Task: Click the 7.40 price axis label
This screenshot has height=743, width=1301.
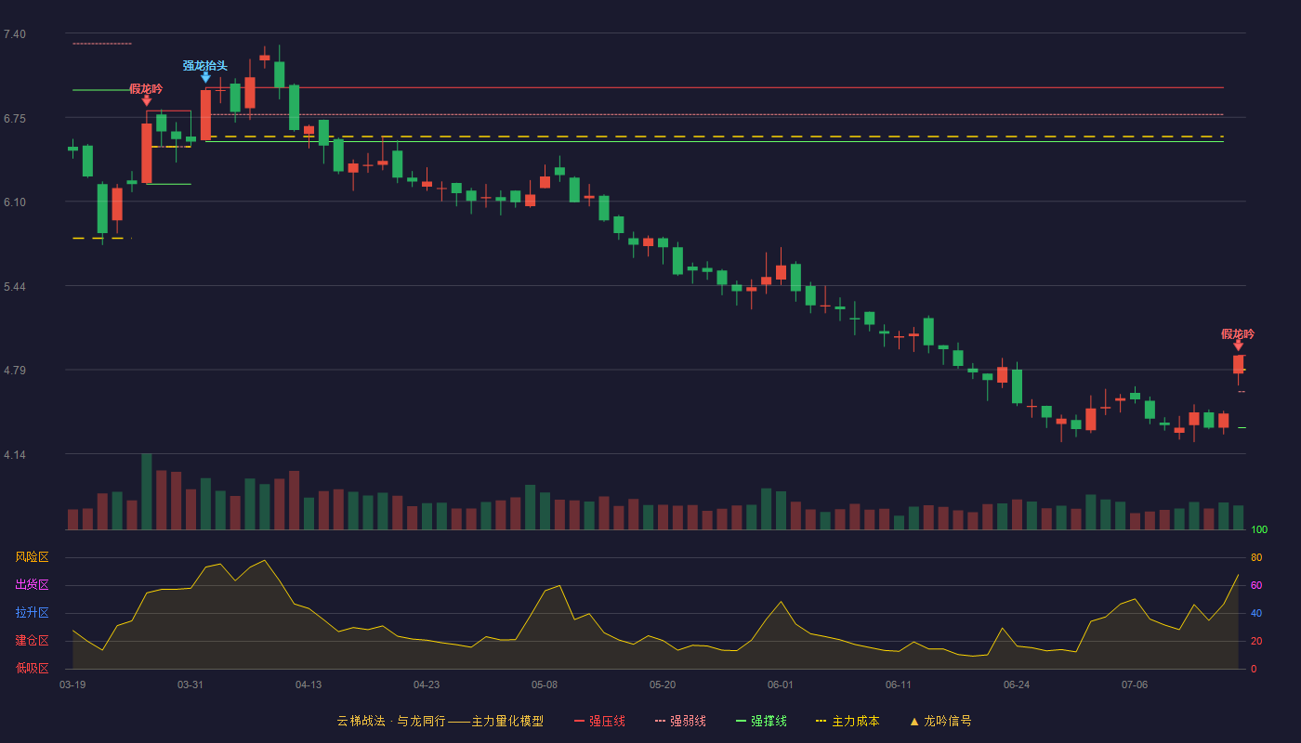Action: click(x=15, y=34)
